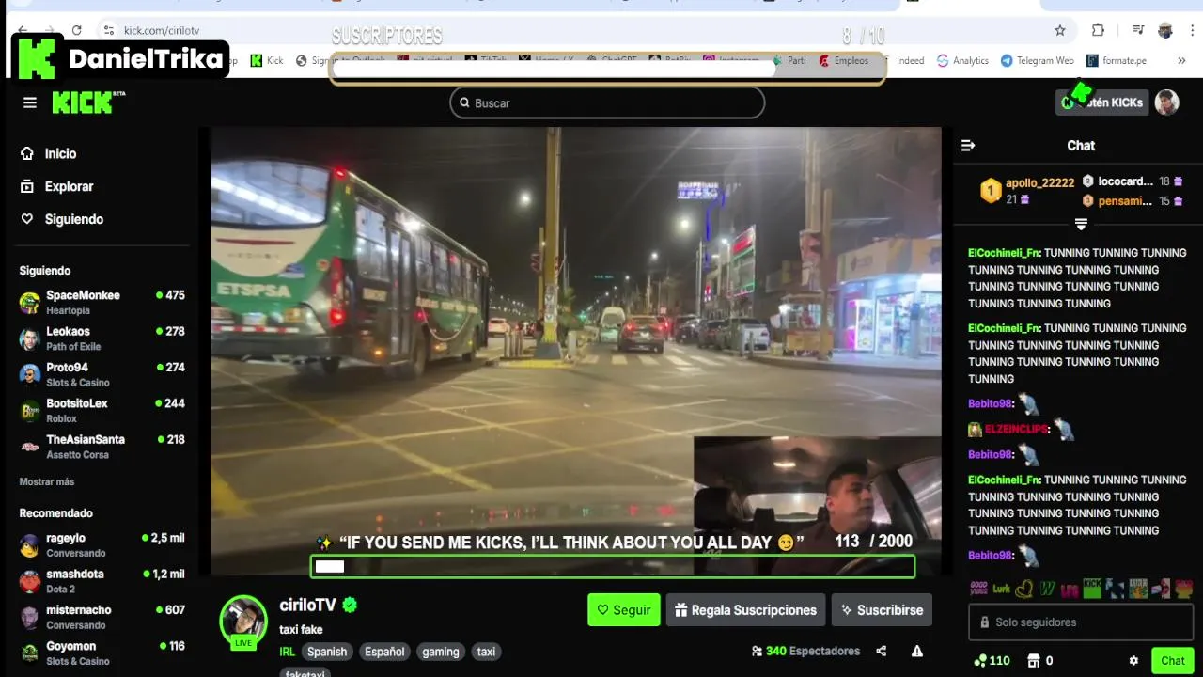This screenshot has width=1203, height=677.
Task: Select the Lurk emote
Action: [x=1001, y=589]
